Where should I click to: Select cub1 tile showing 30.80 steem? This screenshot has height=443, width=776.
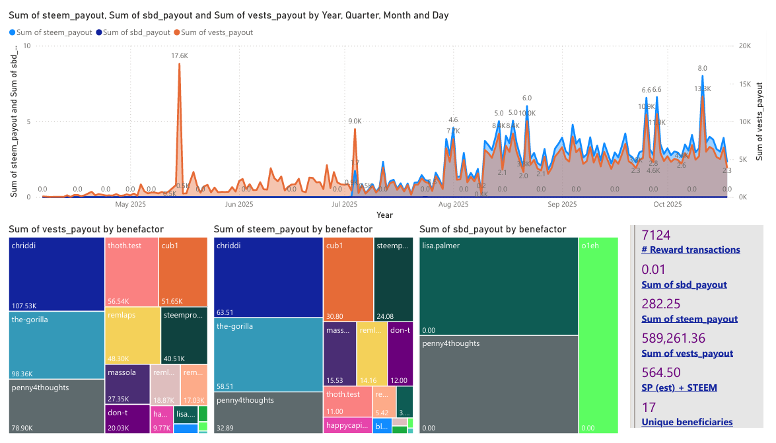(349, 279)
